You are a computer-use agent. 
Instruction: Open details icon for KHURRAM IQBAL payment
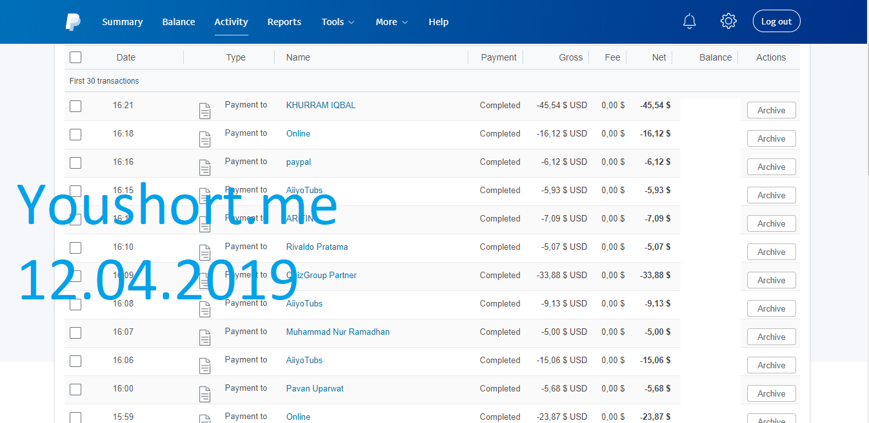(x=205, y=111)
